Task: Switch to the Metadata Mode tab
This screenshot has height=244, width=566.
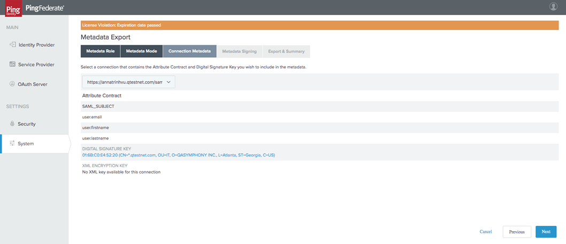Action: [142, 51]
